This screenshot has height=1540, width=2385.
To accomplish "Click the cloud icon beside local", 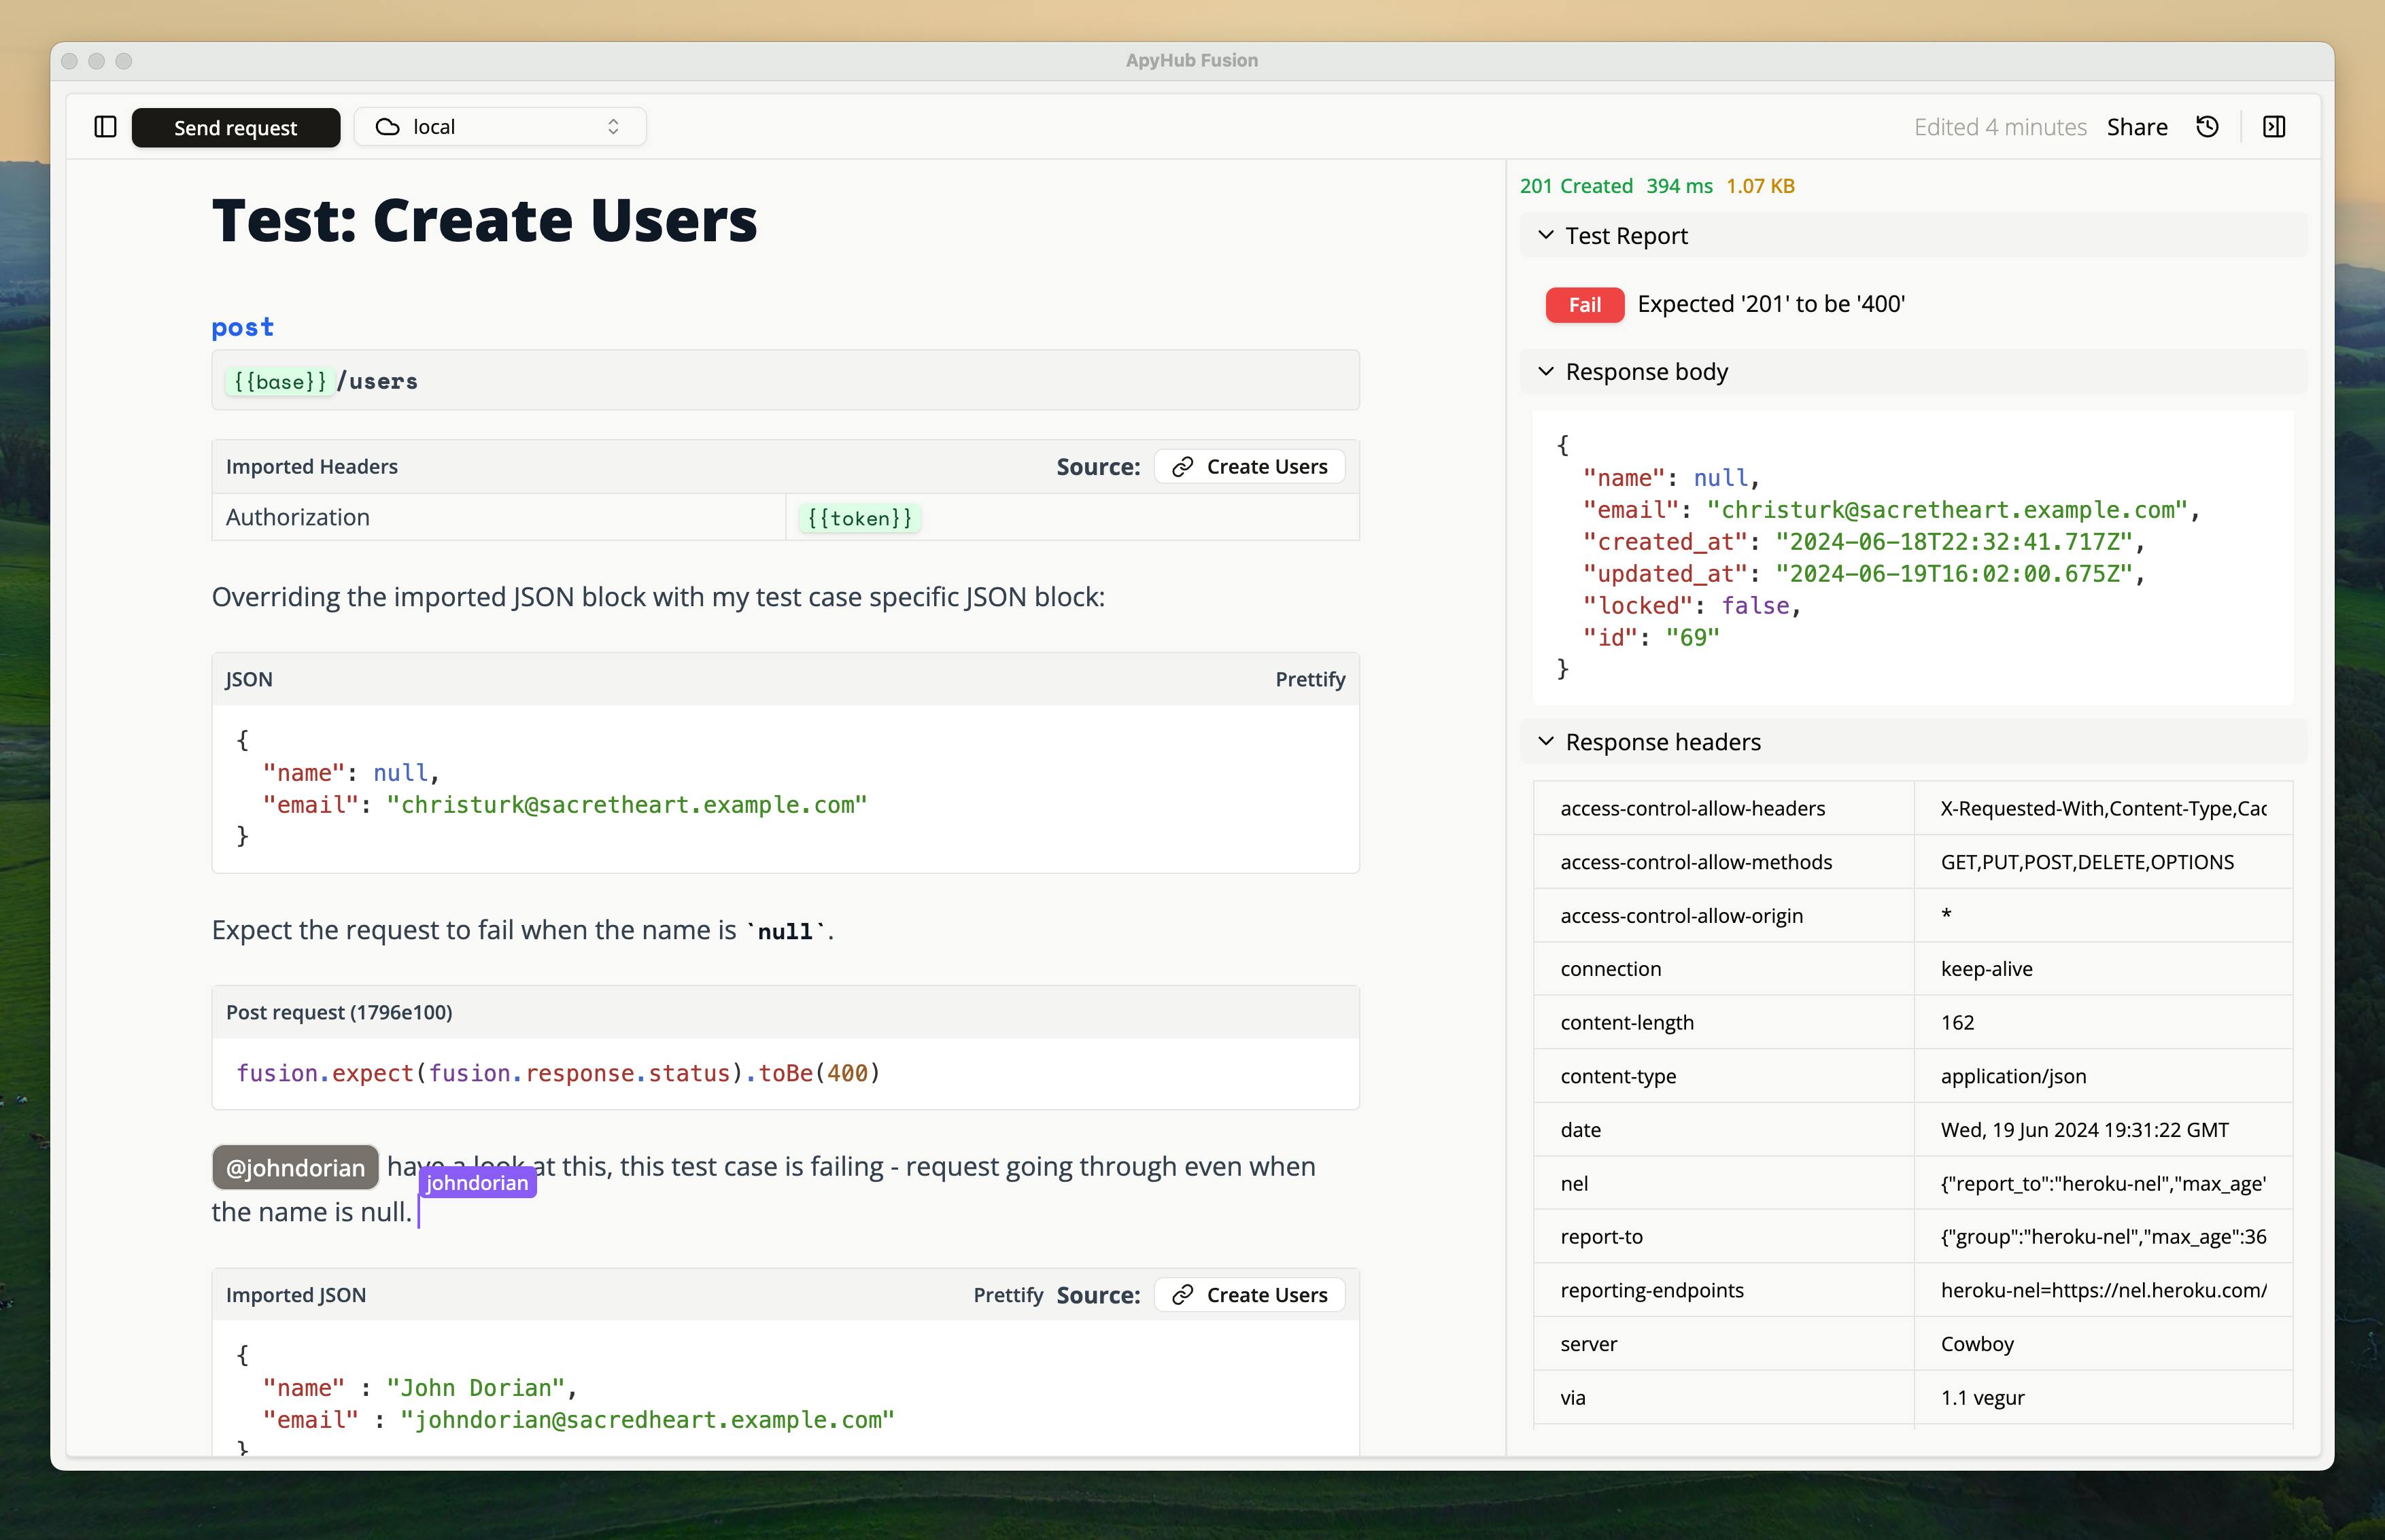I will (387, 127).
